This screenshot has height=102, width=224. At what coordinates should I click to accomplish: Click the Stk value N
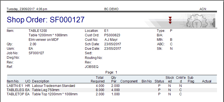pos(171,49)
